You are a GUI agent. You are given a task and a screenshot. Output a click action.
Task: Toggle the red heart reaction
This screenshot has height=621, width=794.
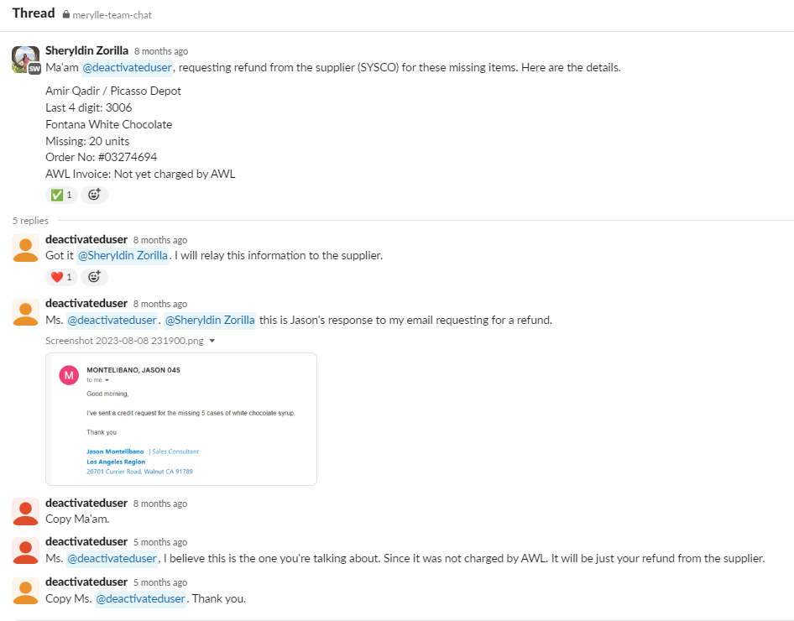(61, 277)
